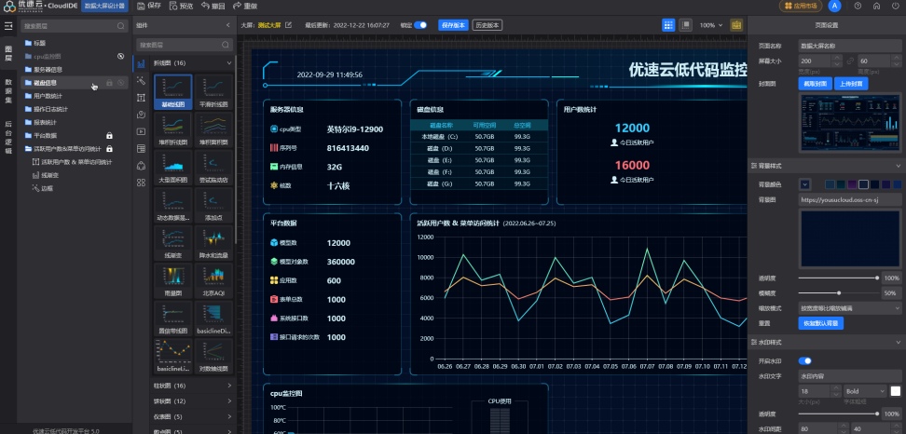Select the map component category icon
This screenshot has width=906, height=434.
point(141,115)
